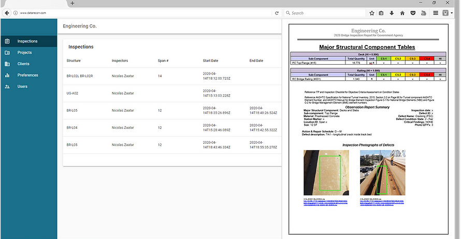Open the Users sidebar menu item
This screenshot has width=461, height=239.
click(29, 86)
